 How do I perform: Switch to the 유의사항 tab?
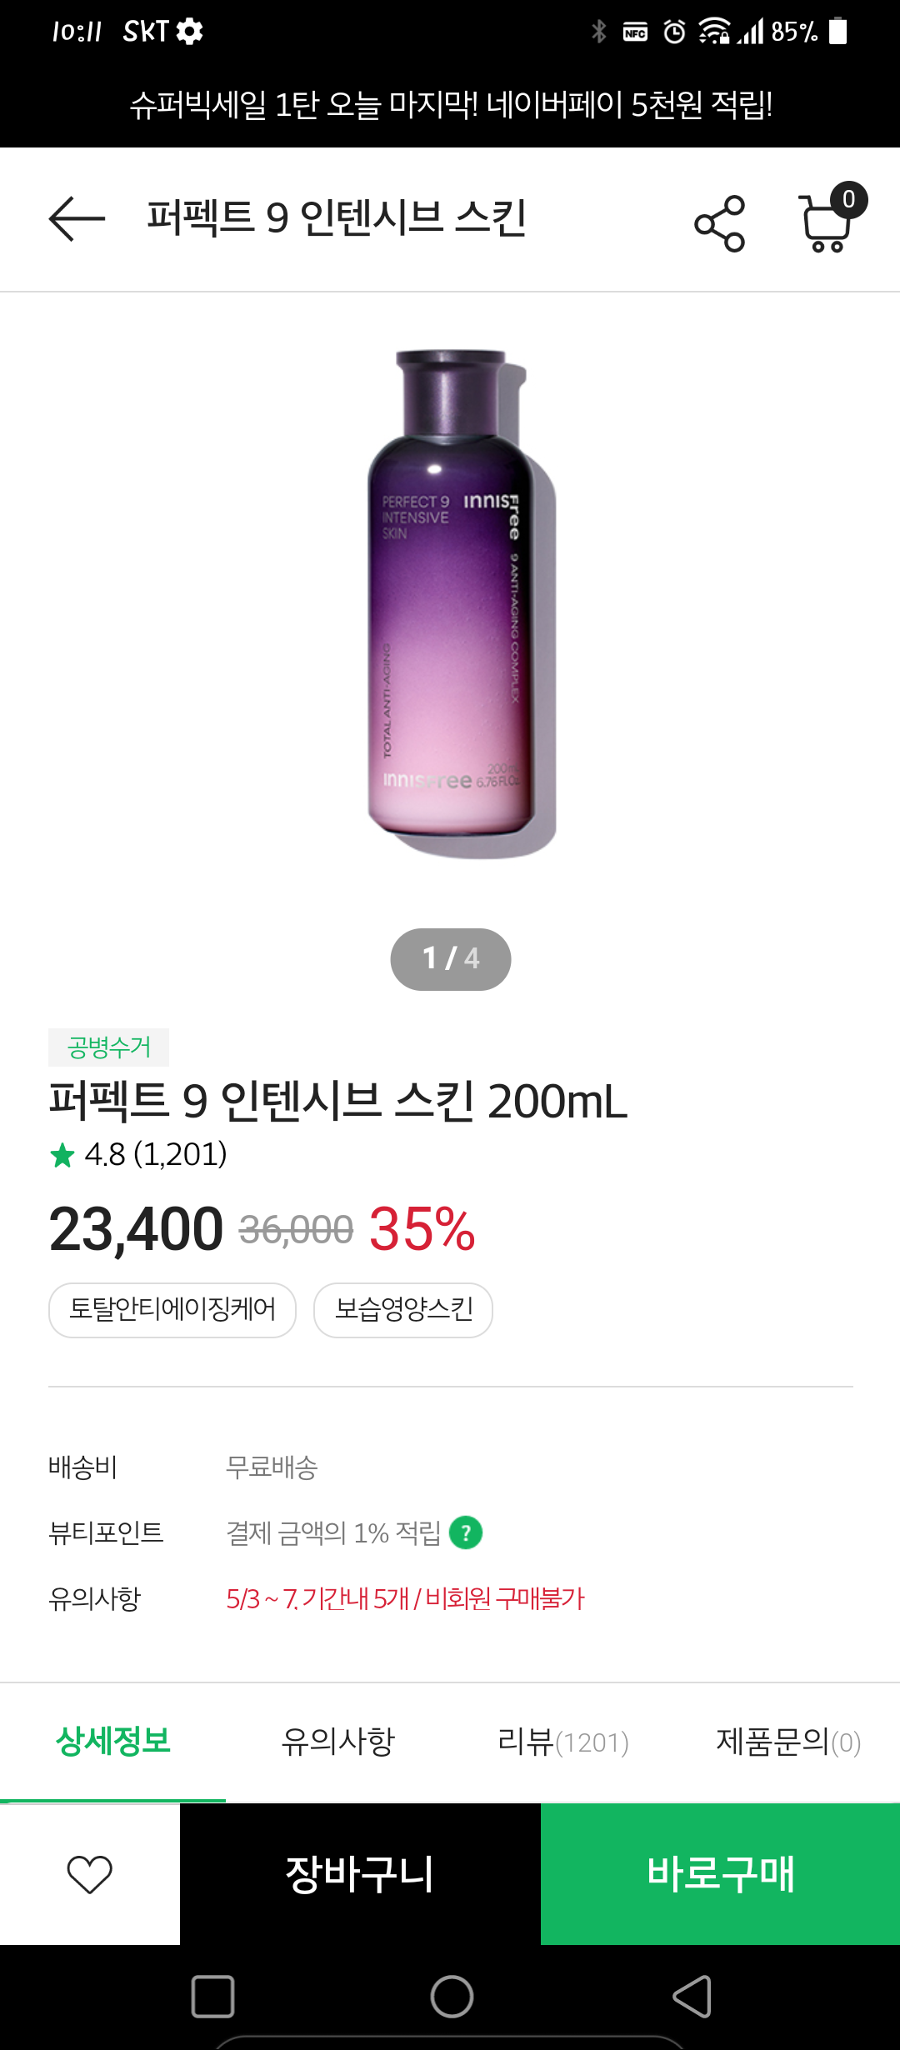[x=337, y=1742]
